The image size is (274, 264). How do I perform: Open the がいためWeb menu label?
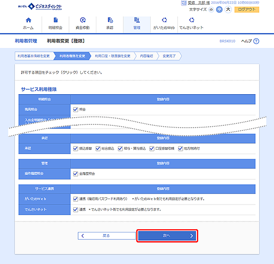click(x=164, y=27)
